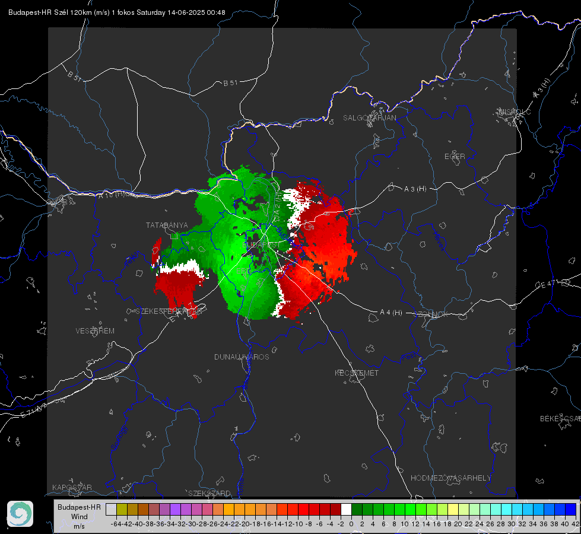Click the VESZPRÉM city label

click(x=95, y=331)
